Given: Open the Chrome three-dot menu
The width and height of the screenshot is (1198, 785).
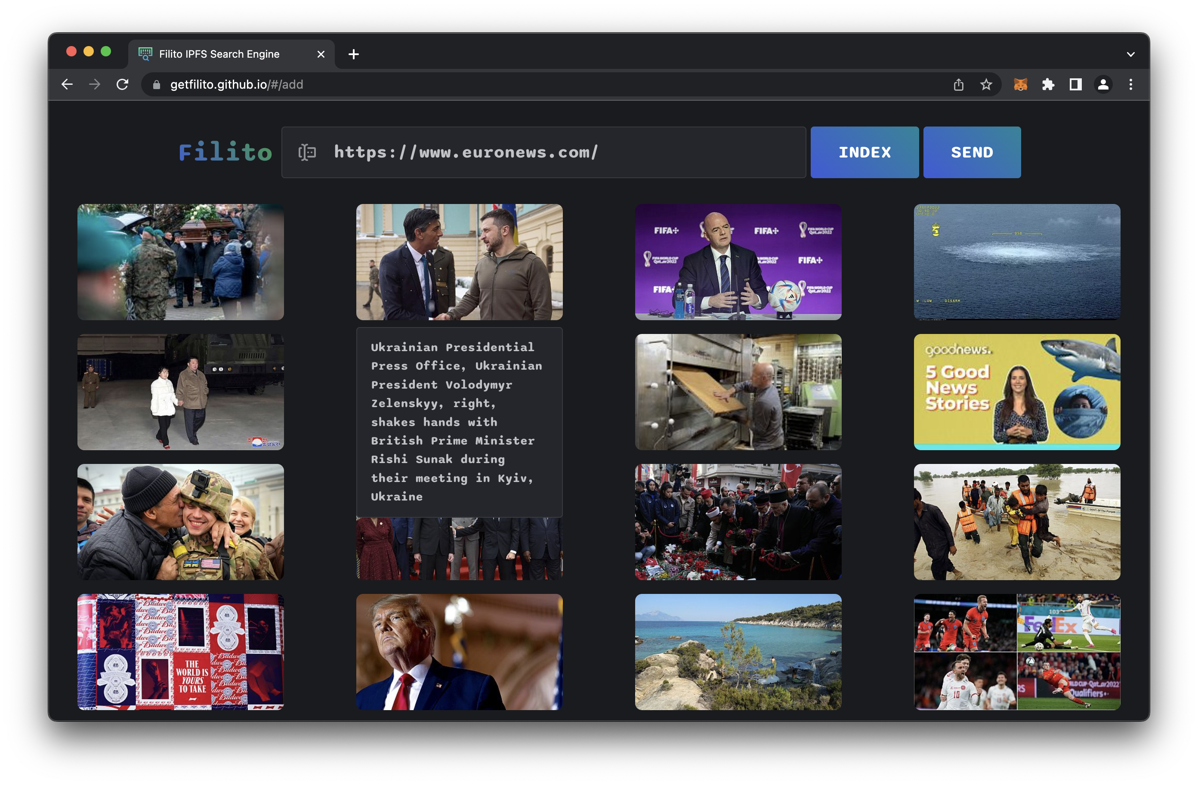Looking at the screenshot, I should 1130,85.
